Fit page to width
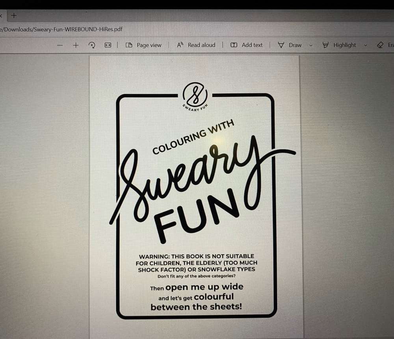 108,45
